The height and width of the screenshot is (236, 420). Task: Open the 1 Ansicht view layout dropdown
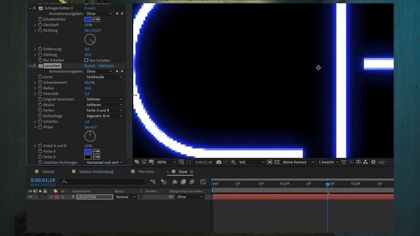coord(328,162)
